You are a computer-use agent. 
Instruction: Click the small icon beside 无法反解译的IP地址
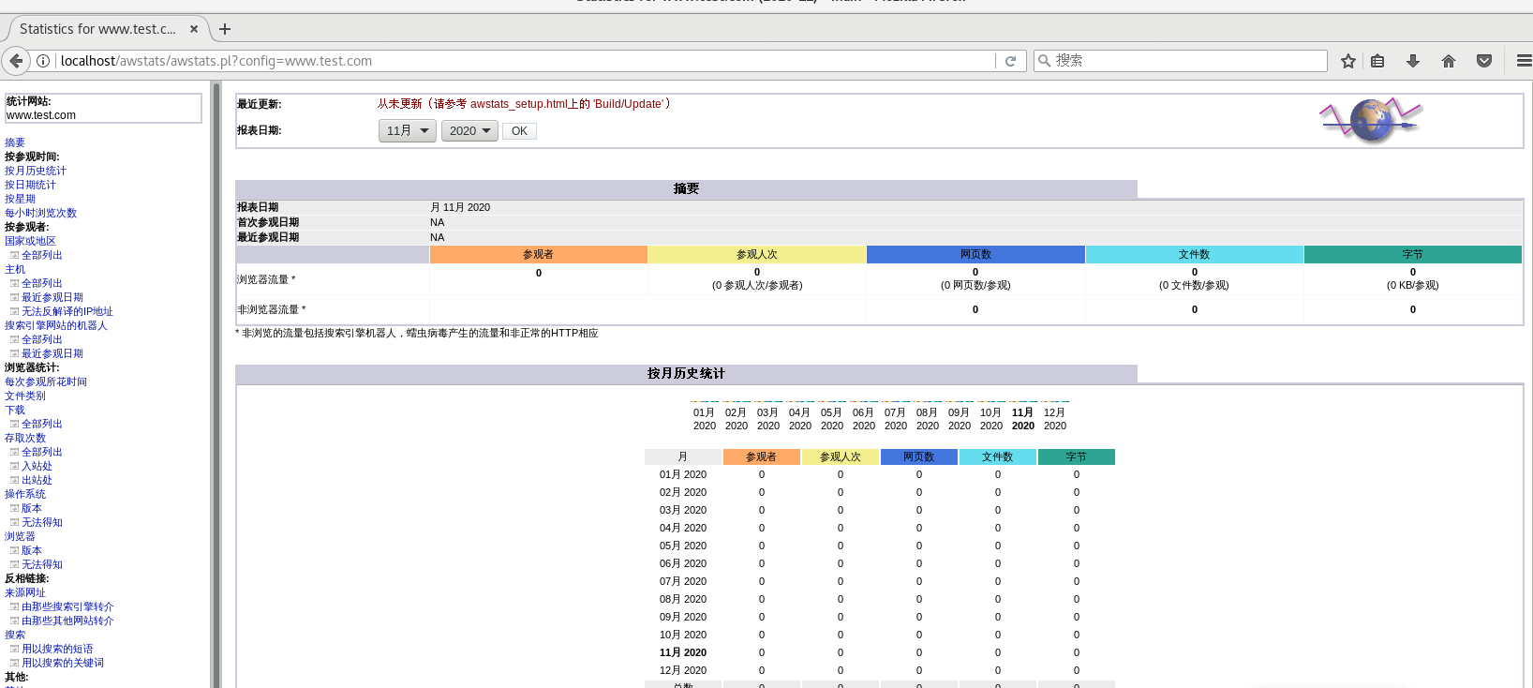pos(14,311)
